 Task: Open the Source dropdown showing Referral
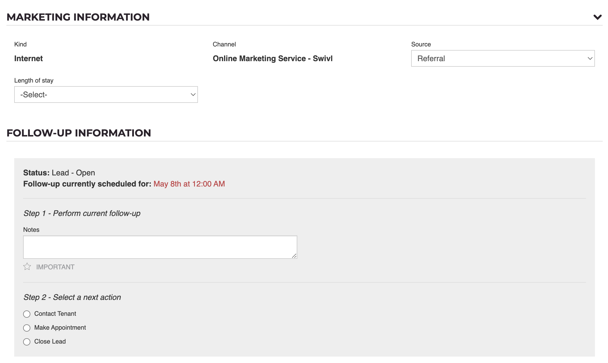(503, 58)
